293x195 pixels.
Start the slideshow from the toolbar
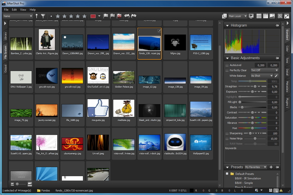point(251,16)
